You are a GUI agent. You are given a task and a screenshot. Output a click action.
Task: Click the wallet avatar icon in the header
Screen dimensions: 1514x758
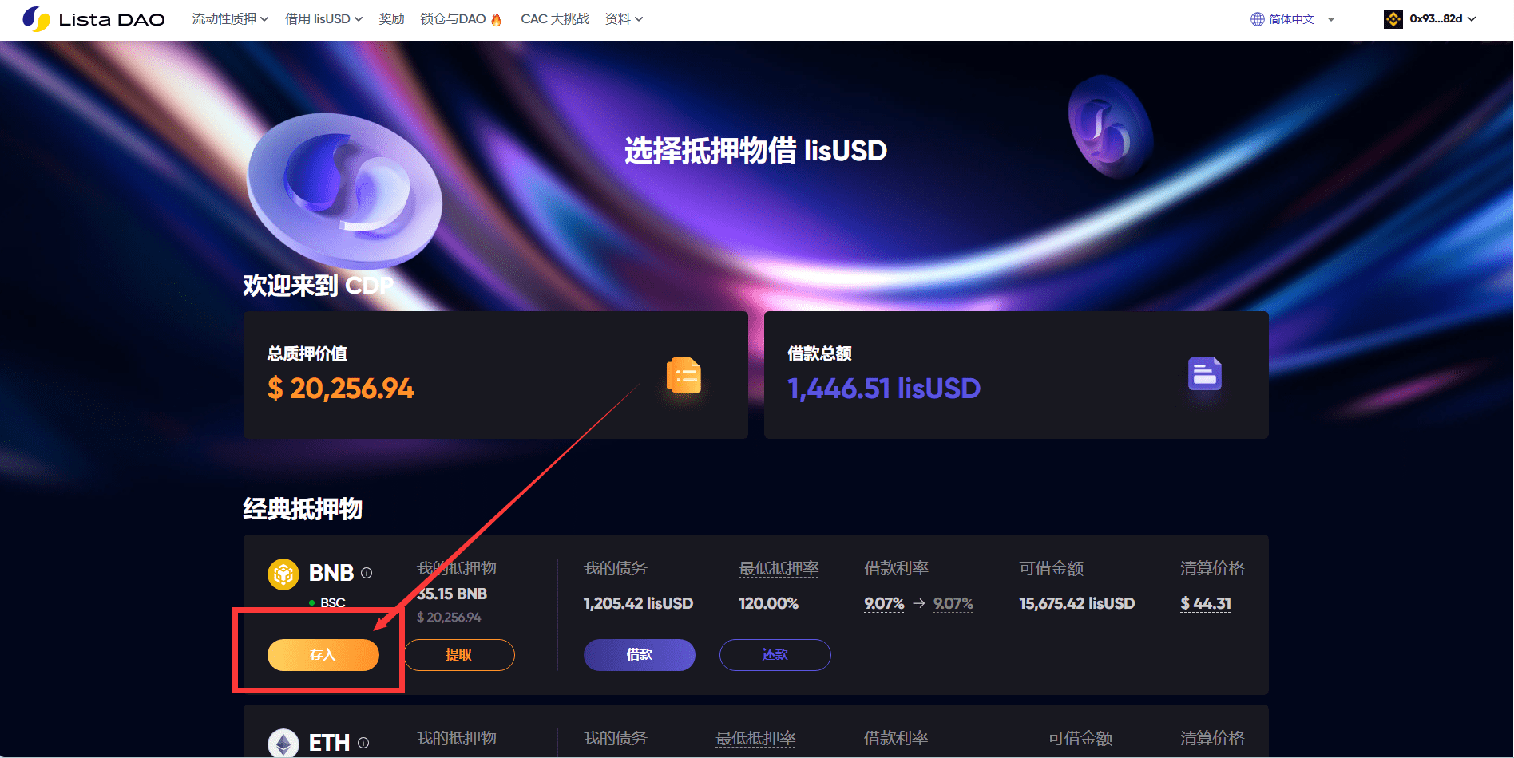tap(1393, 19)
